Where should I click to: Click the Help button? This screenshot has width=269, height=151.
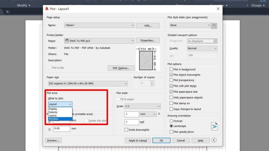coord(201,140)
